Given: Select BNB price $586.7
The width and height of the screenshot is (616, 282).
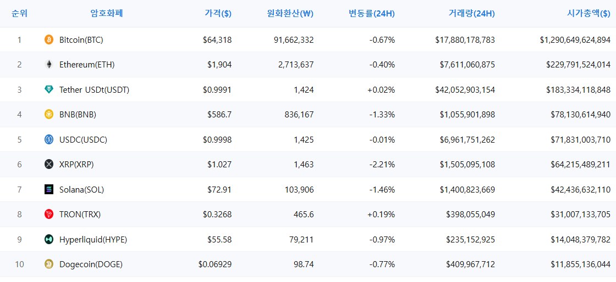Looking at the screenshot, I should point(219,114).
